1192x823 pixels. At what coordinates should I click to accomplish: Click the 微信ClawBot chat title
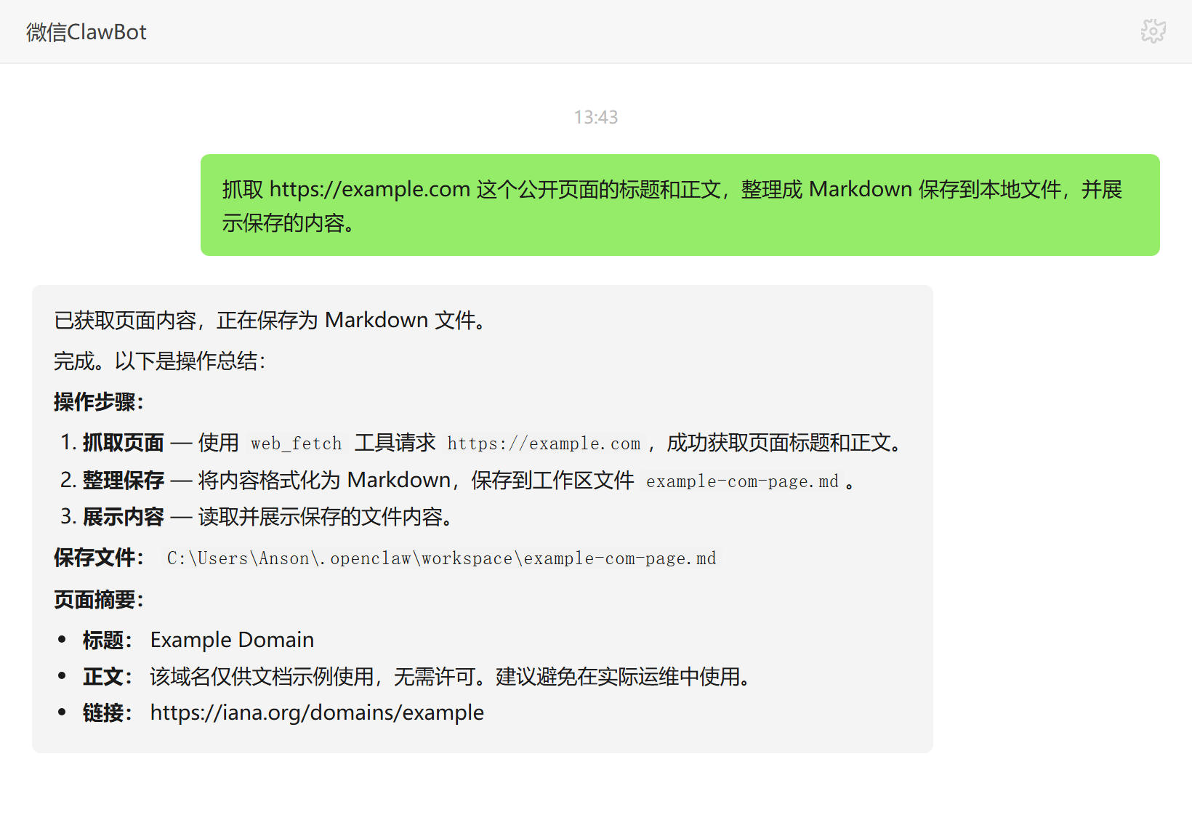coord(86,32)
